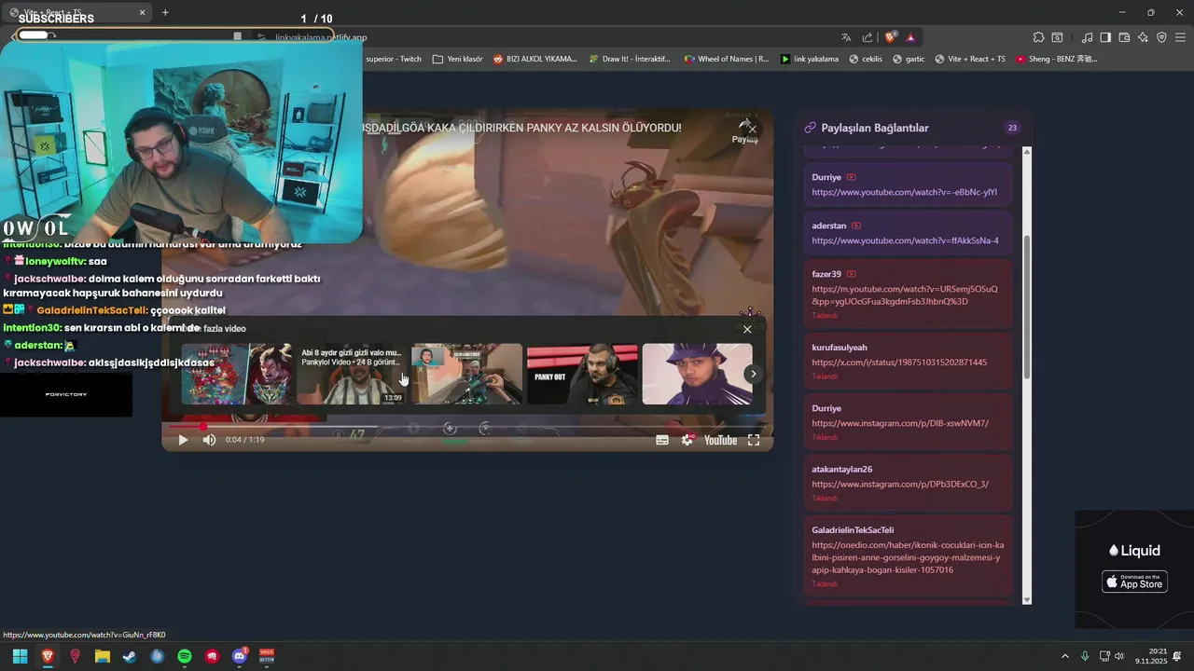Open the 'BIZI ALKOL YIKAMA...' bookmark
The image size is (1194, 671).
point(535,59)
